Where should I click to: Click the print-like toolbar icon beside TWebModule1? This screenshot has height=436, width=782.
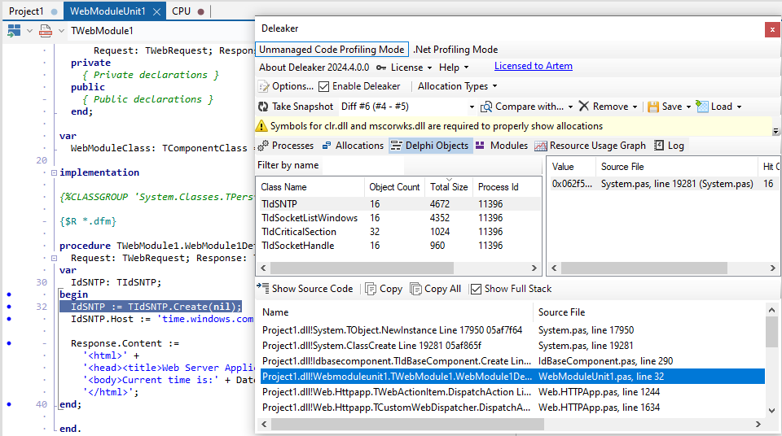[x=46, y=30]
